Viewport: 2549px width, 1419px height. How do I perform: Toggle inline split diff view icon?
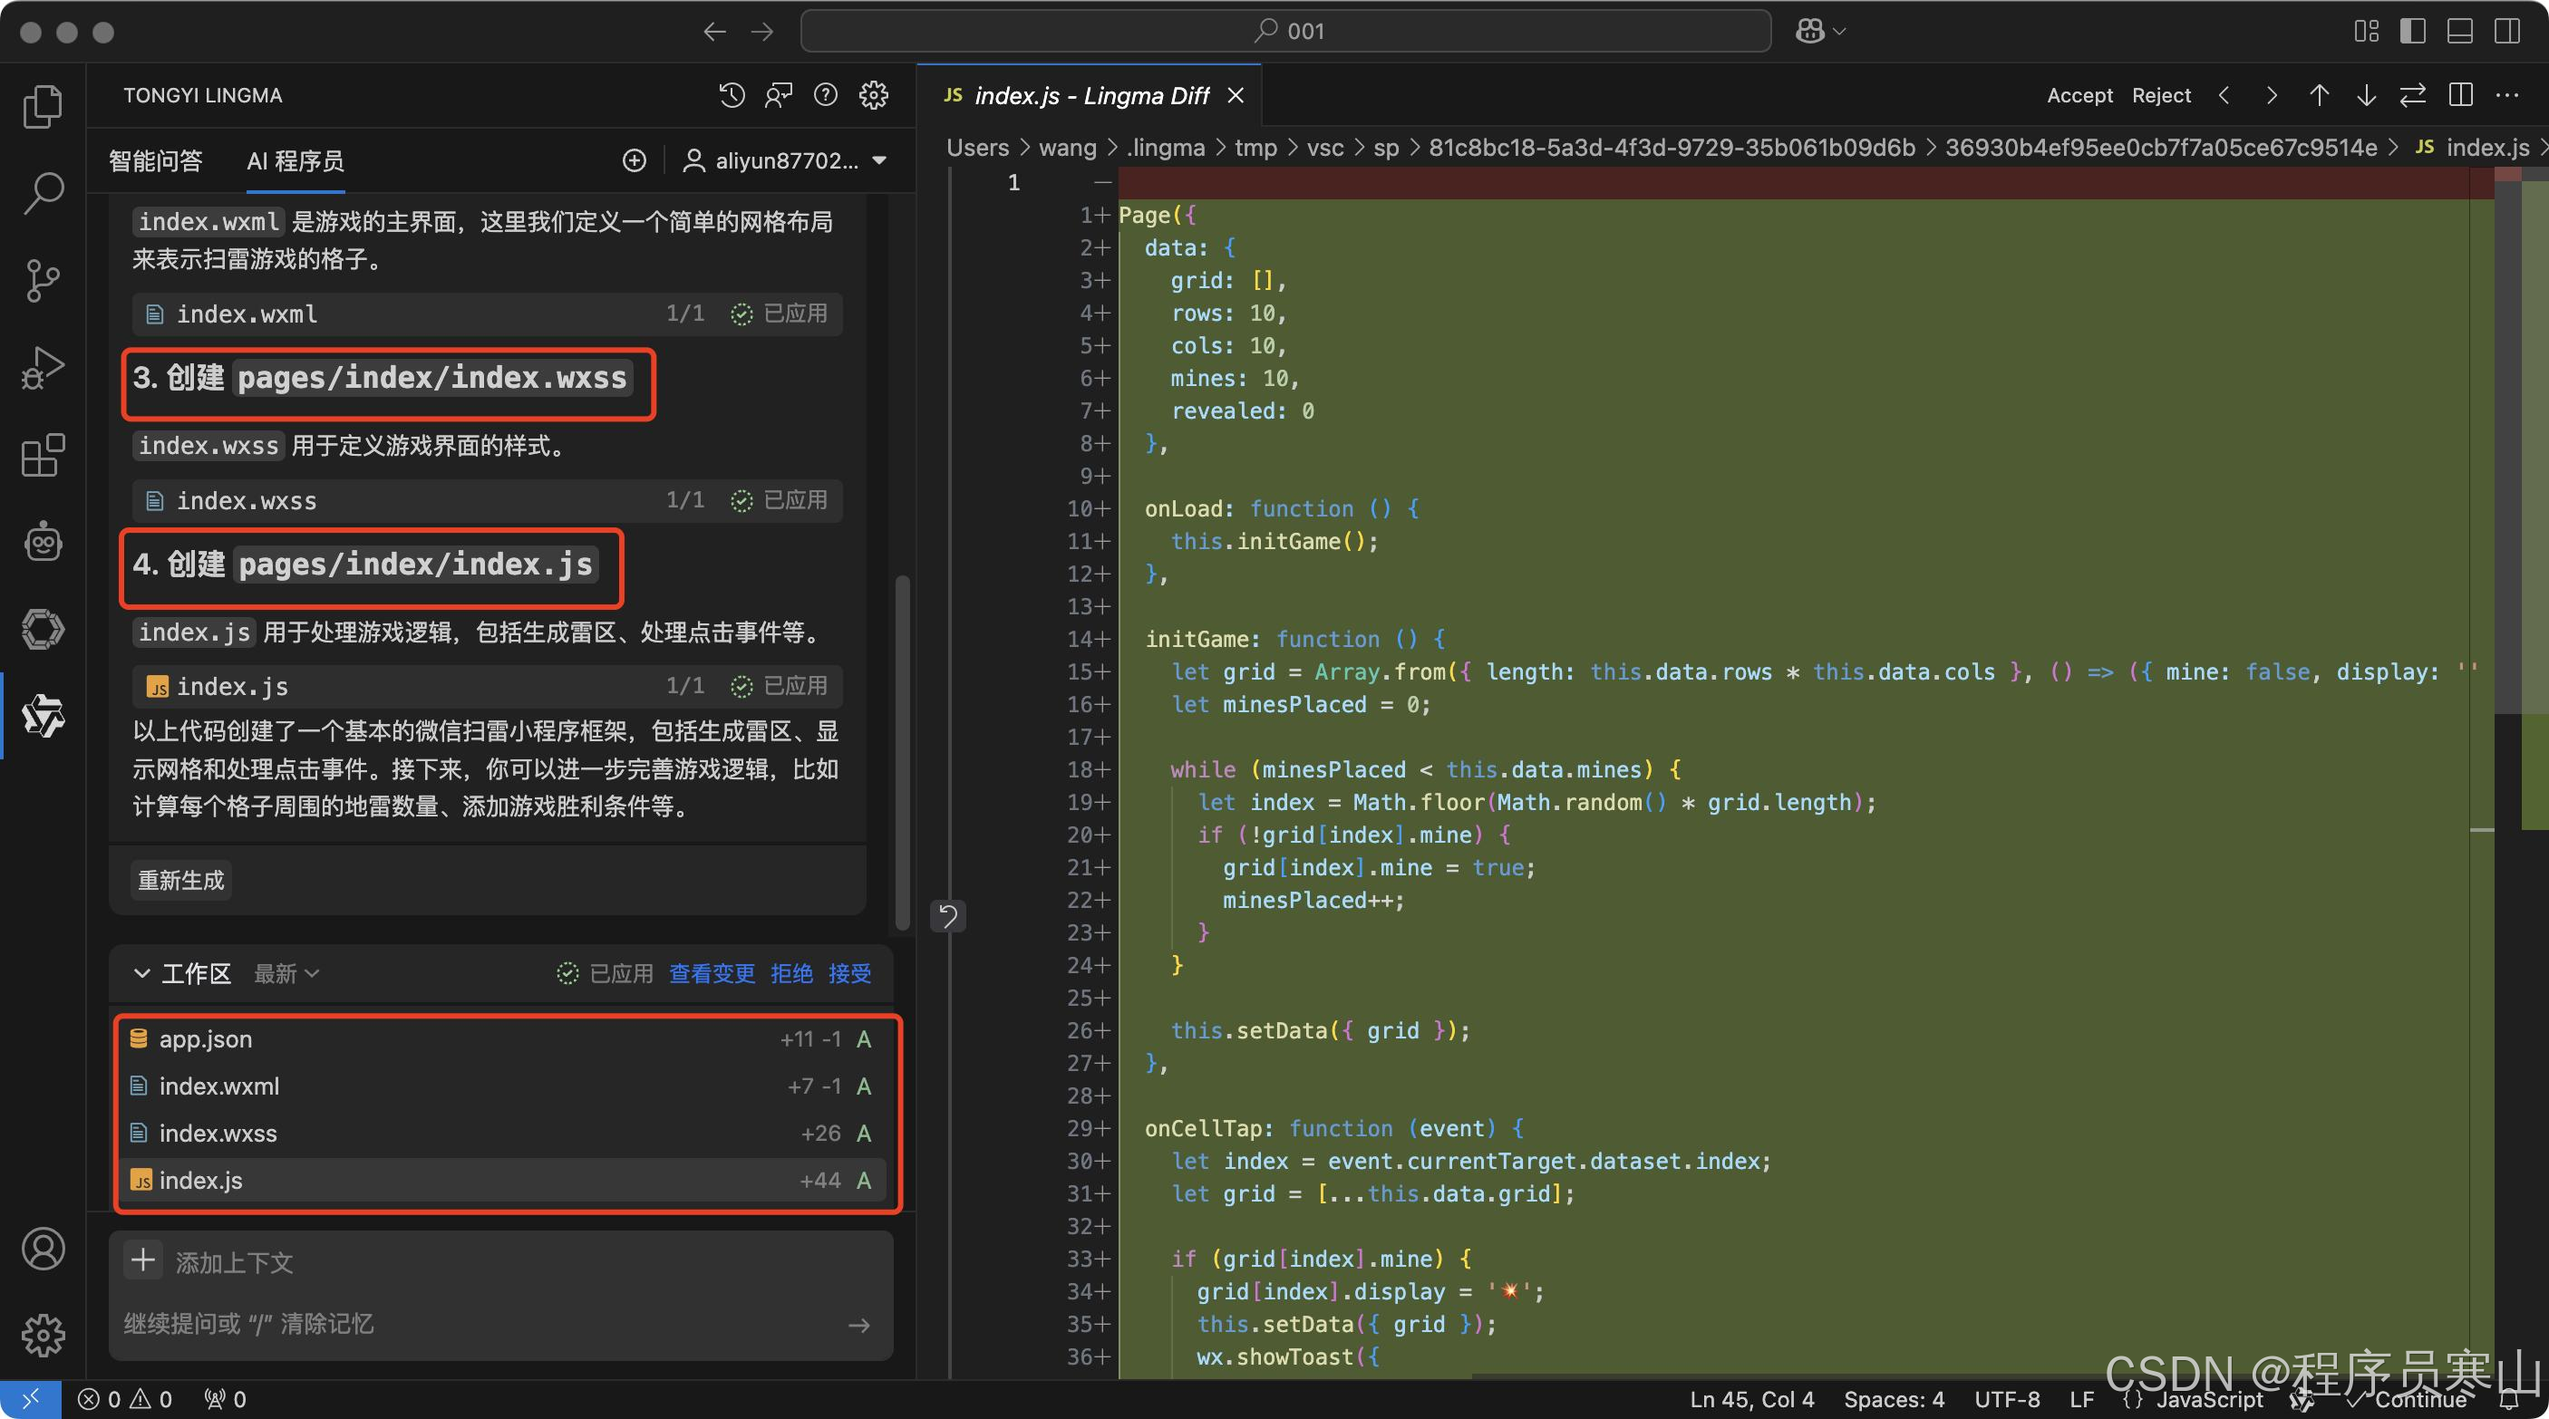(2460, 95)
